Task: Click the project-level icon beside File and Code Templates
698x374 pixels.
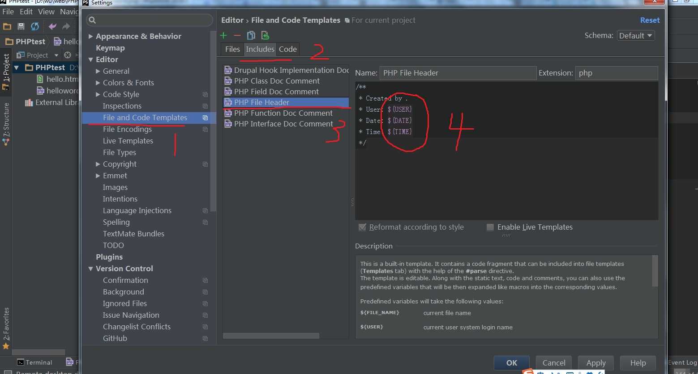Action: 205,118
